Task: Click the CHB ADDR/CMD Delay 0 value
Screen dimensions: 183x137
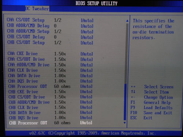Action: tap(55, 26)
